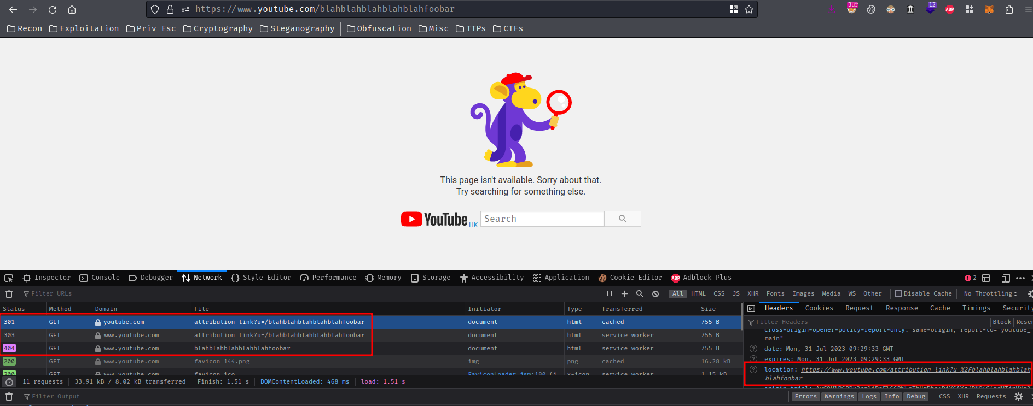Open the Obfuscation bookmarks folder
Viewport: 1033px width, 406px height.
point(379,28)
